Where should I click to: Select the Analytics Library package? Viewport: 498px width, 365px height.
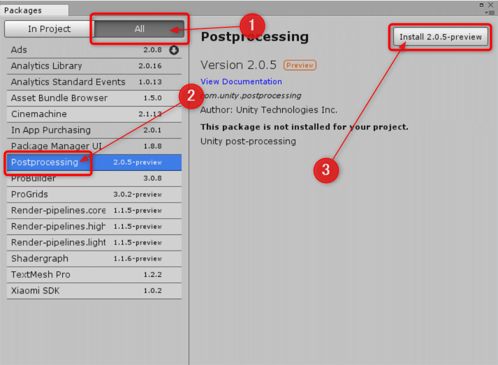94,66
